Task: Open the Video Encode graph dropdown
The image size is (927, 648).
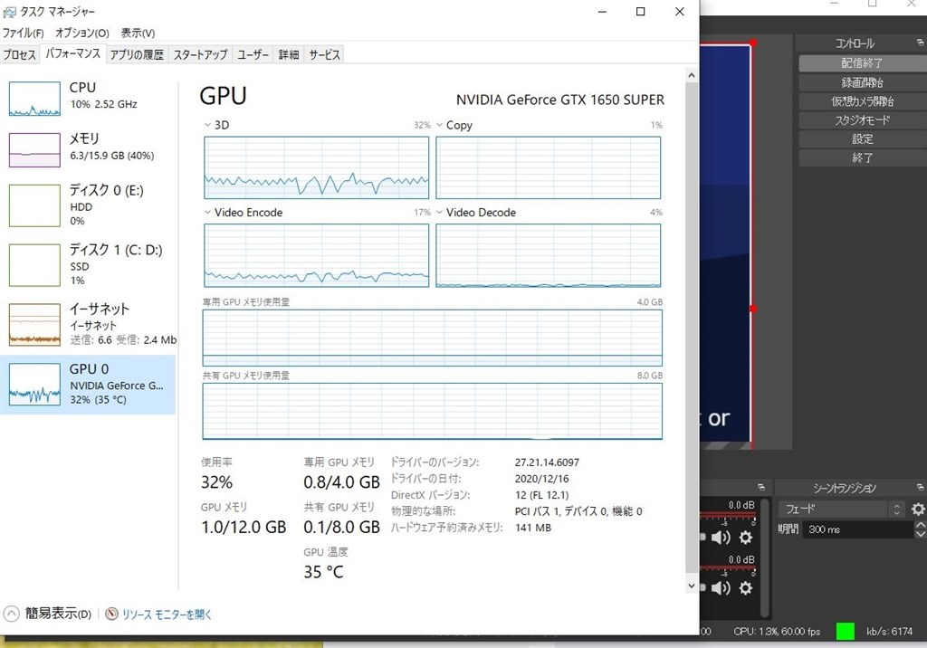Action: tap(207, 213)
